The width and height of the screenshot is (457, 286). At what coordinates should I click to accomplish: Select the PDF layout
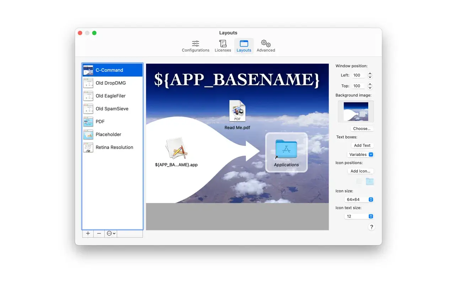pos(113,121)
